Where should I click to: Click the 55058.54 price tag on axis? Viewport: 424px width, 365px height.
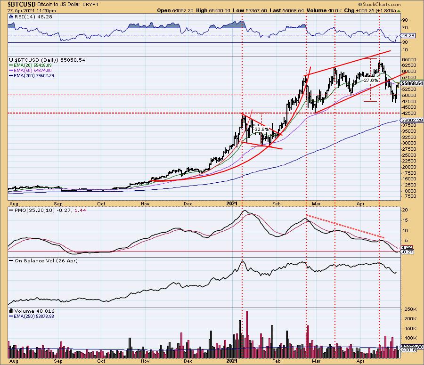pyautogui.click(x=412, y=83)
